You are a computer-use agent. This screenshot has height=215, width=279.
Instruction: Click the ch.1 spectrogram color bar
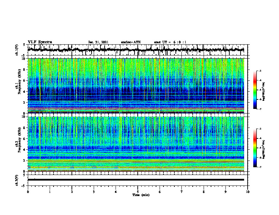255,90
